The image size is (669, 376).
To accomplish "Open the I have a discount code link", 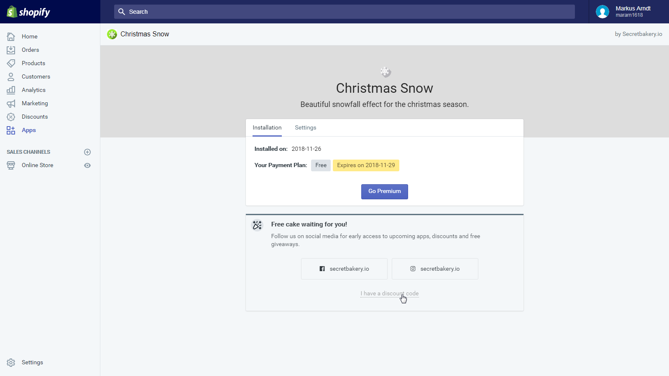I will coord(389,293).
